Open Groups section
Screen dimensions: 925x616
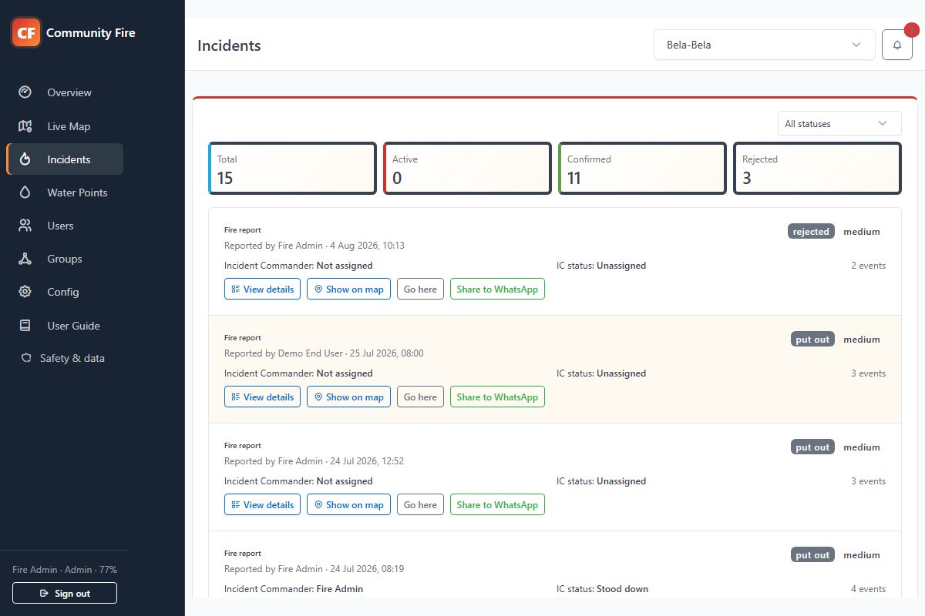coord(65,259)
